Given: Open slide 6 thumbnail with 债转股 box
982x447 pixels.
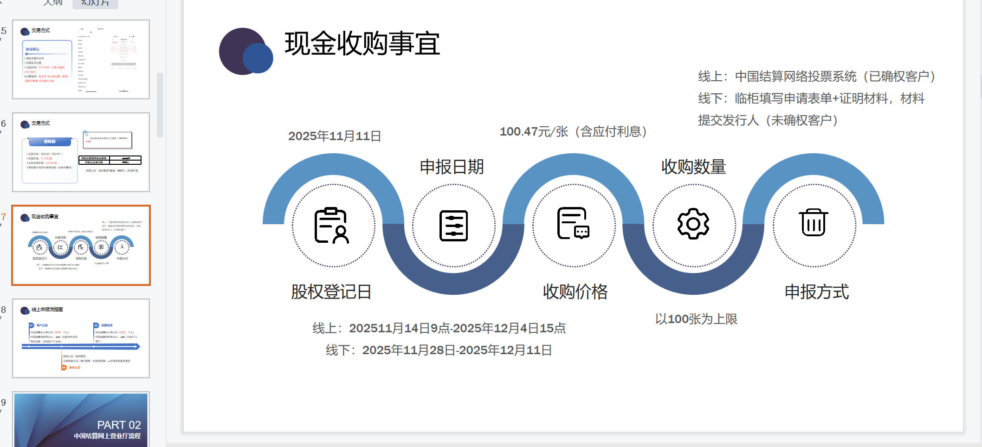Looking at the screenshot, I should 81,152.
